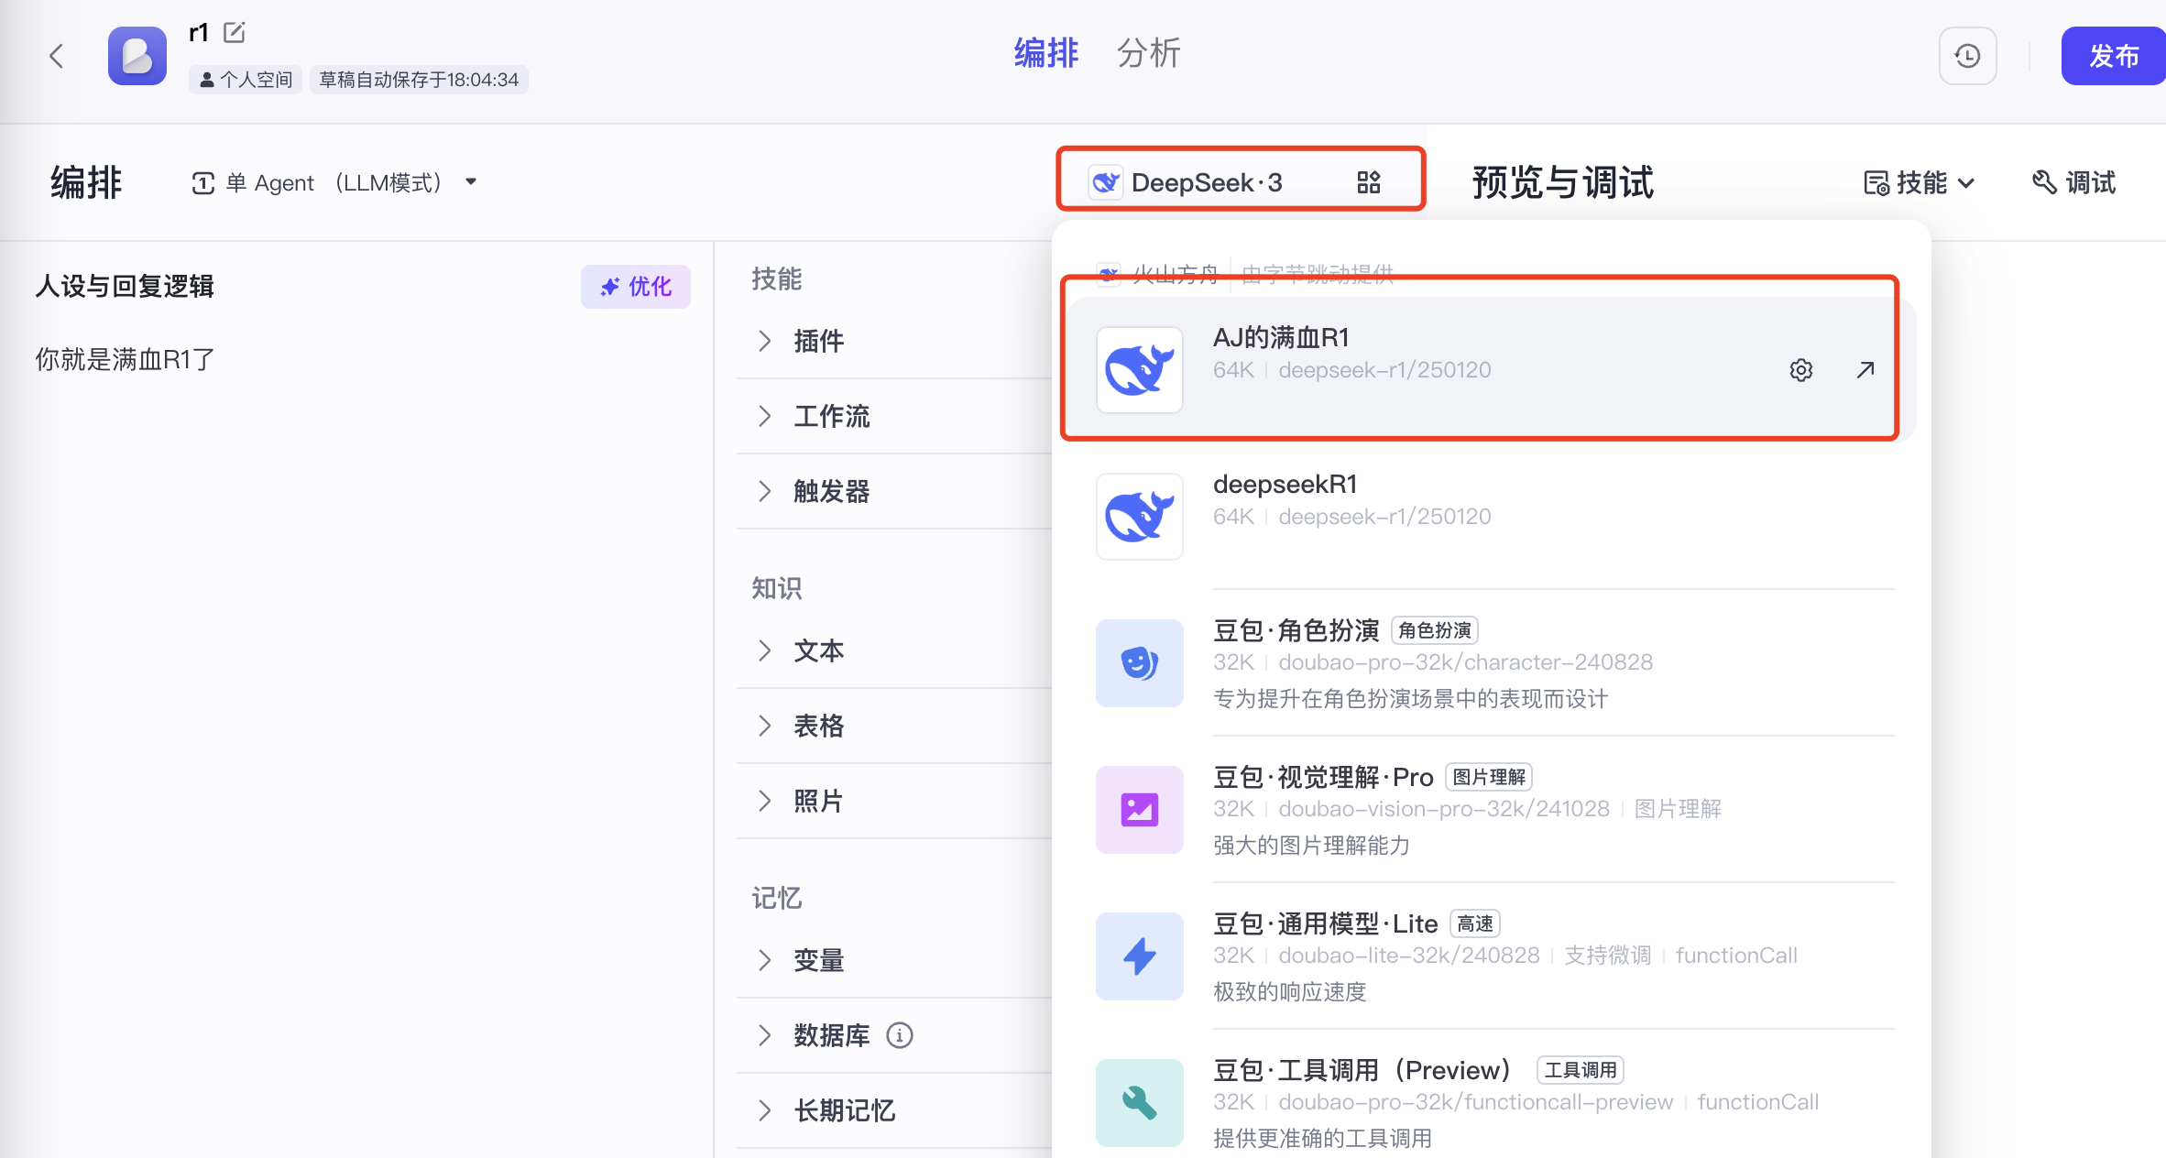Open the version history clock icon
The width and height of the screenshot is (2166, 1158).
point(1967,57)
